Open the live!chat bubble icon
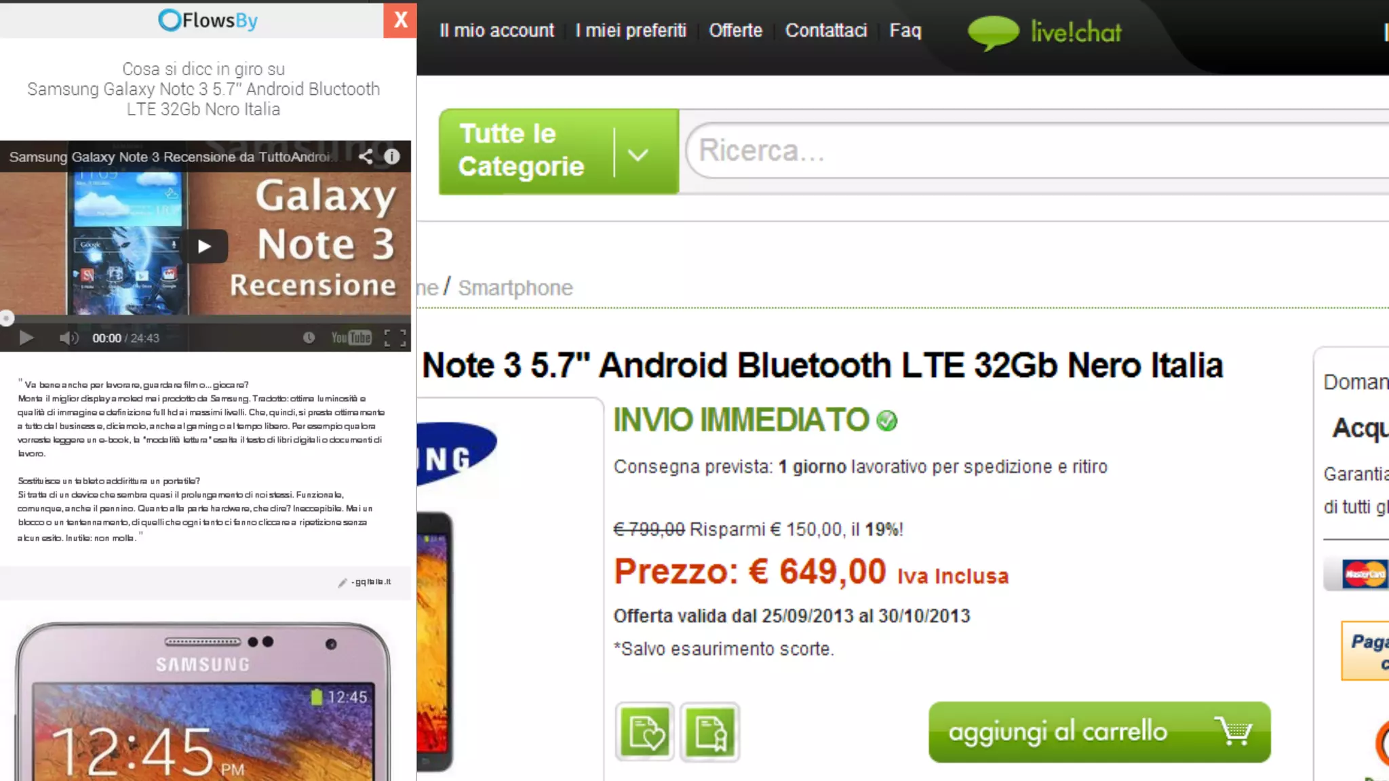The image size is (1389, 781). (x=993, y=33)
